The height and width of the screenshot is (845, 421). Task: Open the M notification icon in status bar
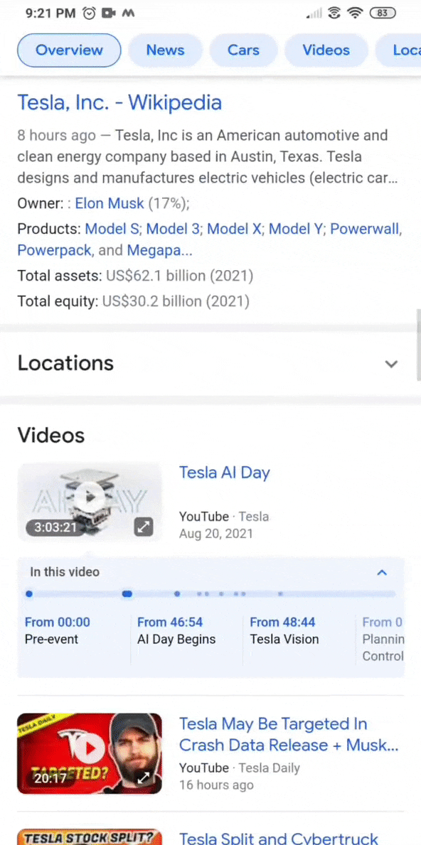click(128, 13)
